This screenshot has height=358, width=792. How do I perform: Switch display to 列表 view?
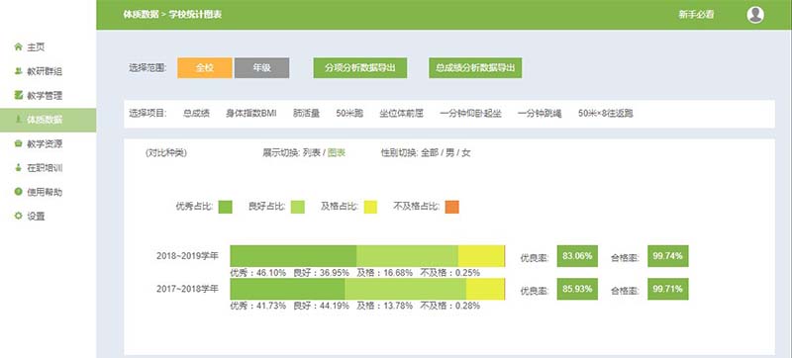311,152
